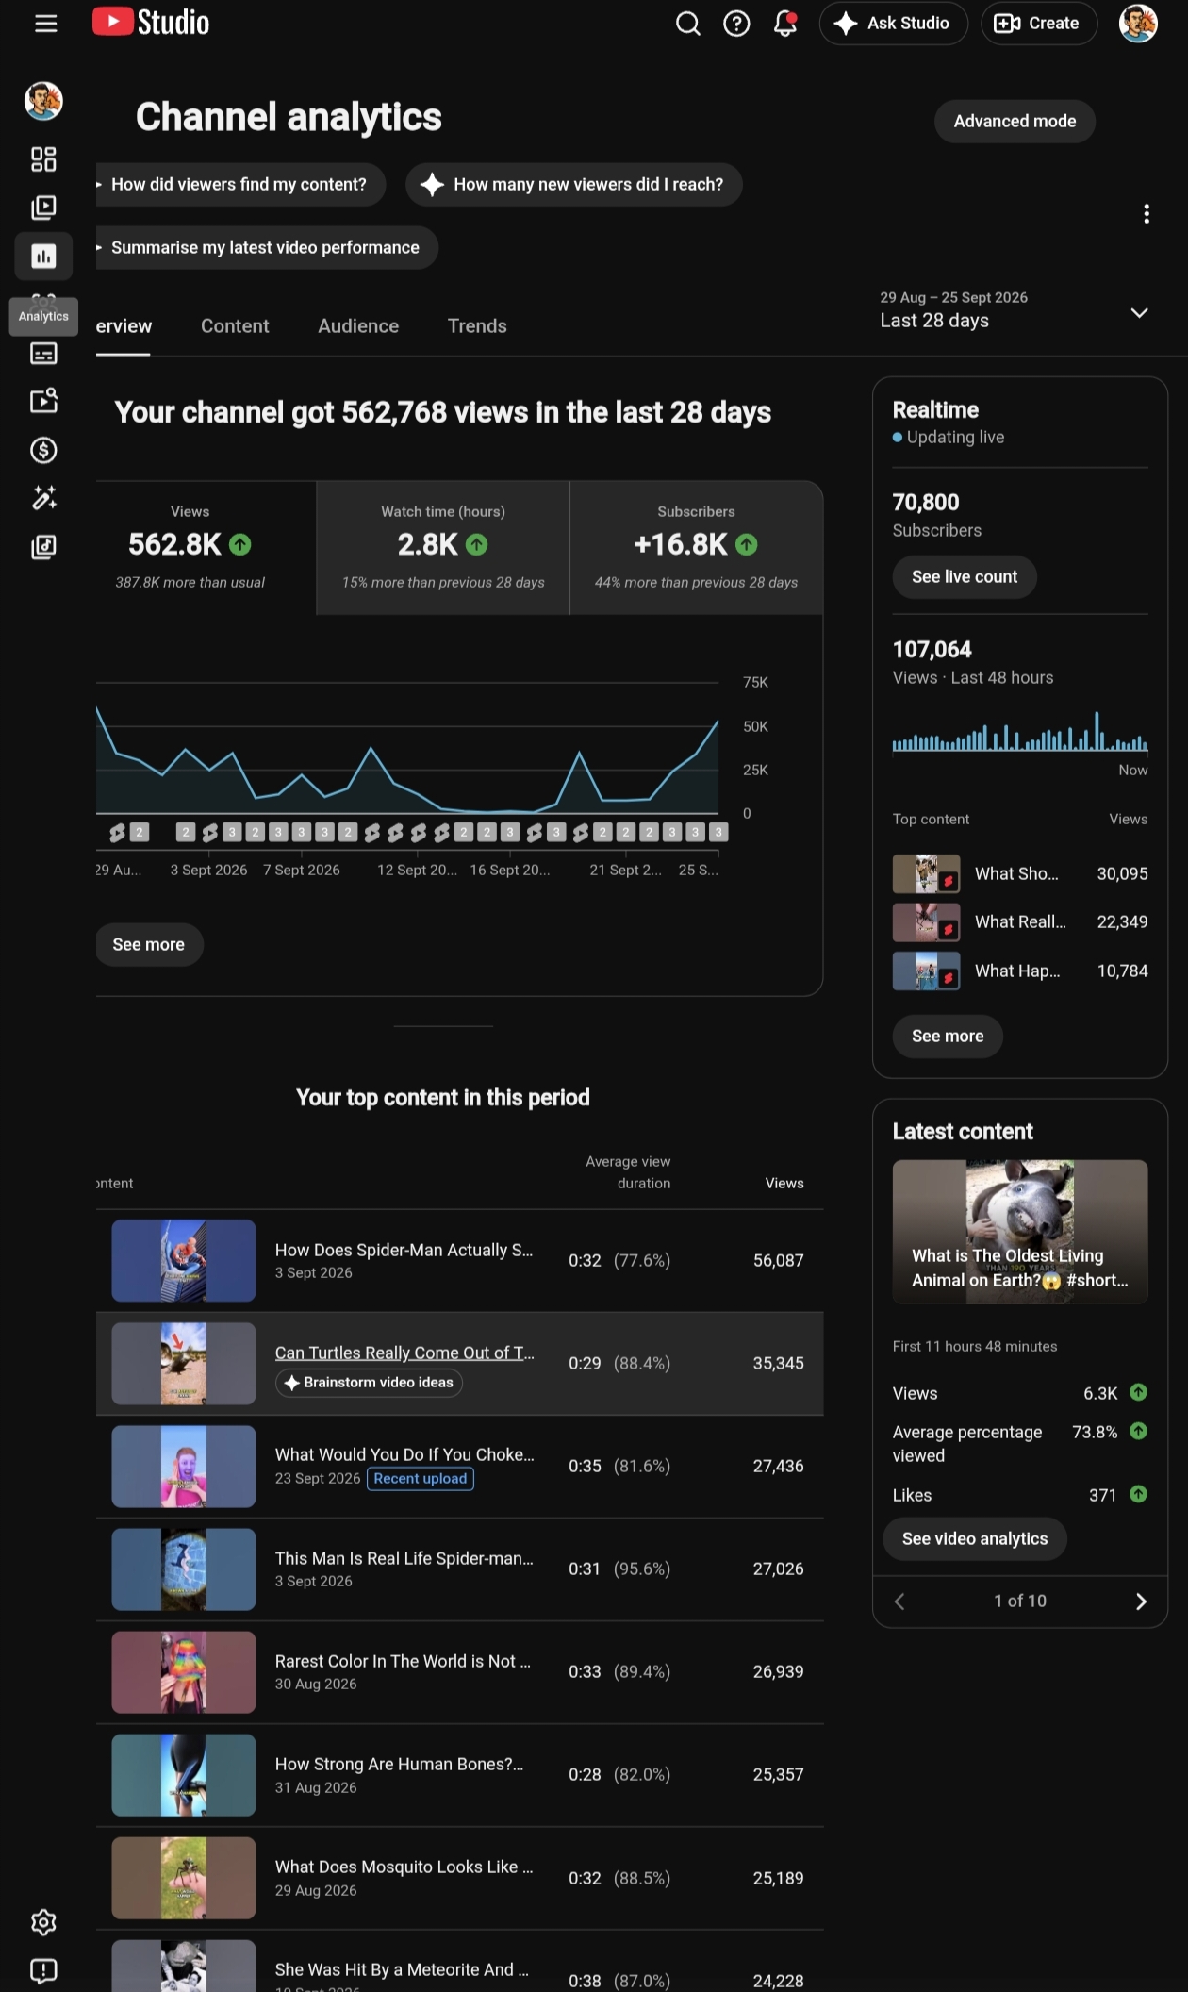Open the Earn dollar icon in sidebar
Screen dimensions: 1188x1992
click(x=43, y=450)
